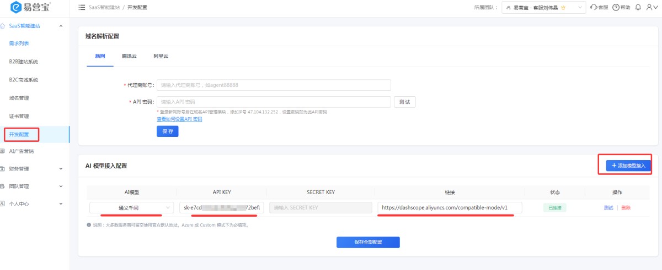
Task: Click the 保存 button
Action: click(x=168, y=131)
